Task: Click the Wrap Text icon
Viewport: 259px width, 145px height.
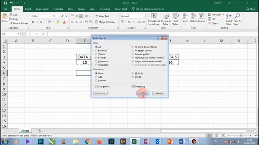Action: [x=97, y=16]
